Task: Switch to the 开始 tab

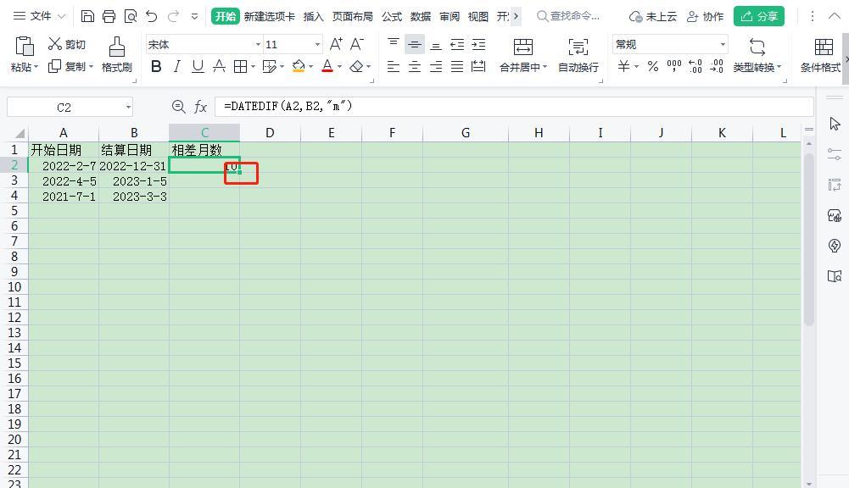Action: 226,16
